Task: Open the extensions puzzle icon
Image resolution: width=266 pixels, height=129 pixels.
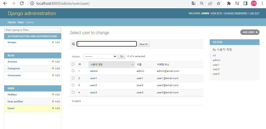Action: pos(229,3)
